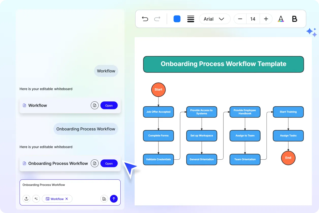Click the AI enhance sparkle icon in prompt
This screenshot has height=213, width=319.
click(x=36, y=199)
